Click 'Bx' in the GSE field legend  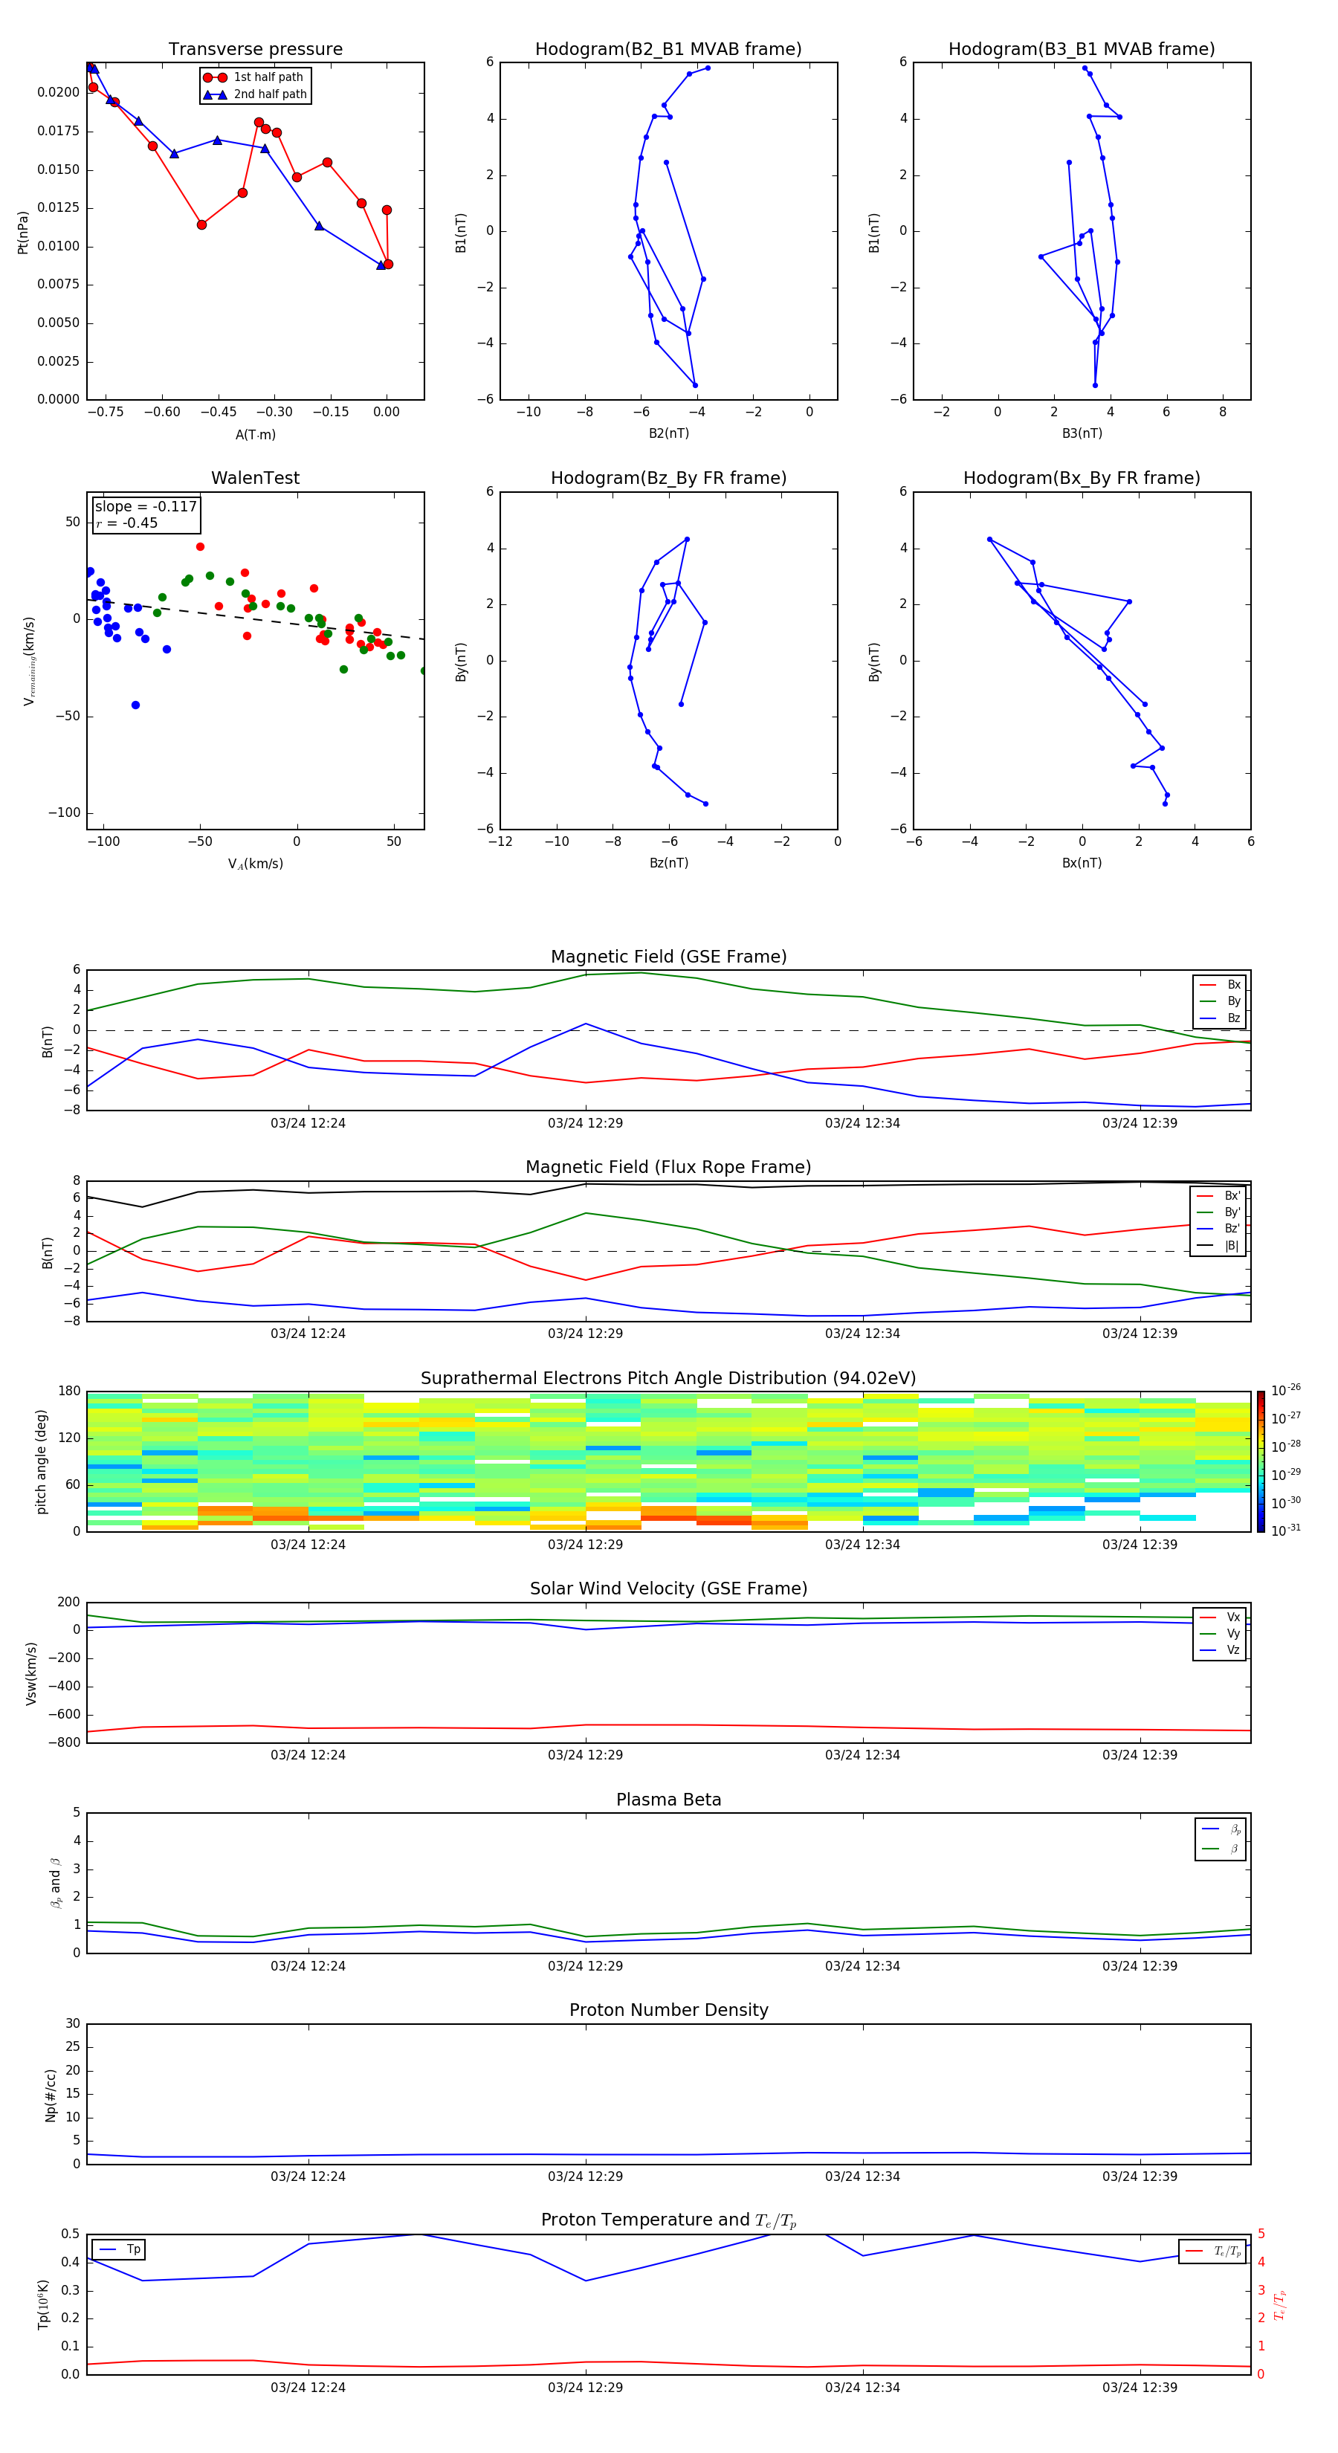(1234, 985)
